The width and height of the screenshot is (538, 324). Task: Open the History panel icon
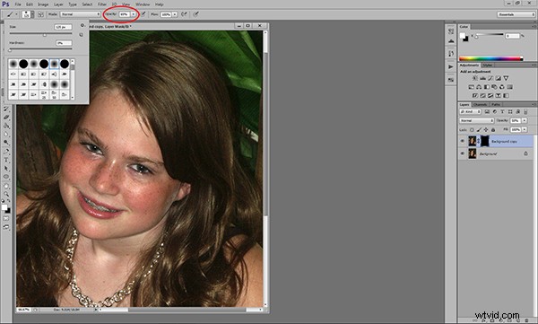click(x=450, y=53)
